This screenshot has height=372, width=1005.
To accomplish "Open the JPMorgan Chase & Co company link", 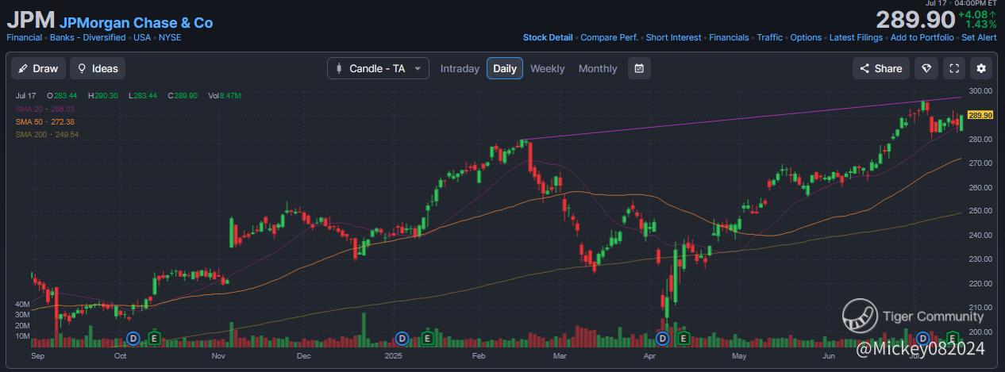I will point(136,23).
